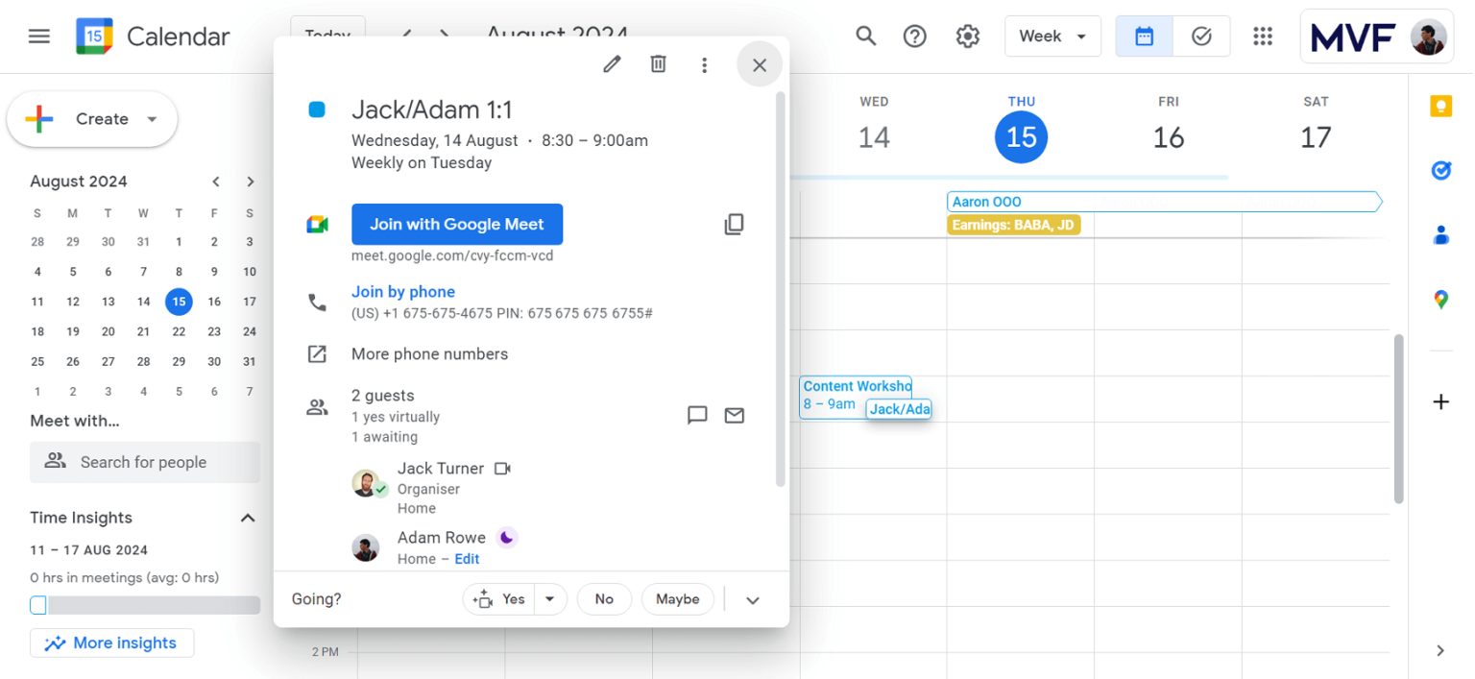Edit Adam Rowe's Home location
Screen dimensions: 1475x679
click(467, 558)
